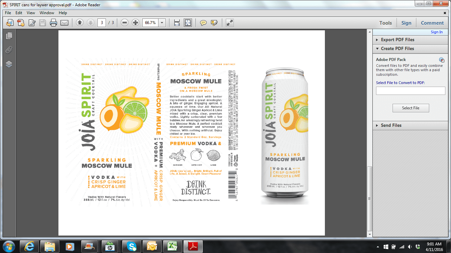Click the page number field
Image resolution: width=451 pixels, height=253 pixels.
[102, 23]
